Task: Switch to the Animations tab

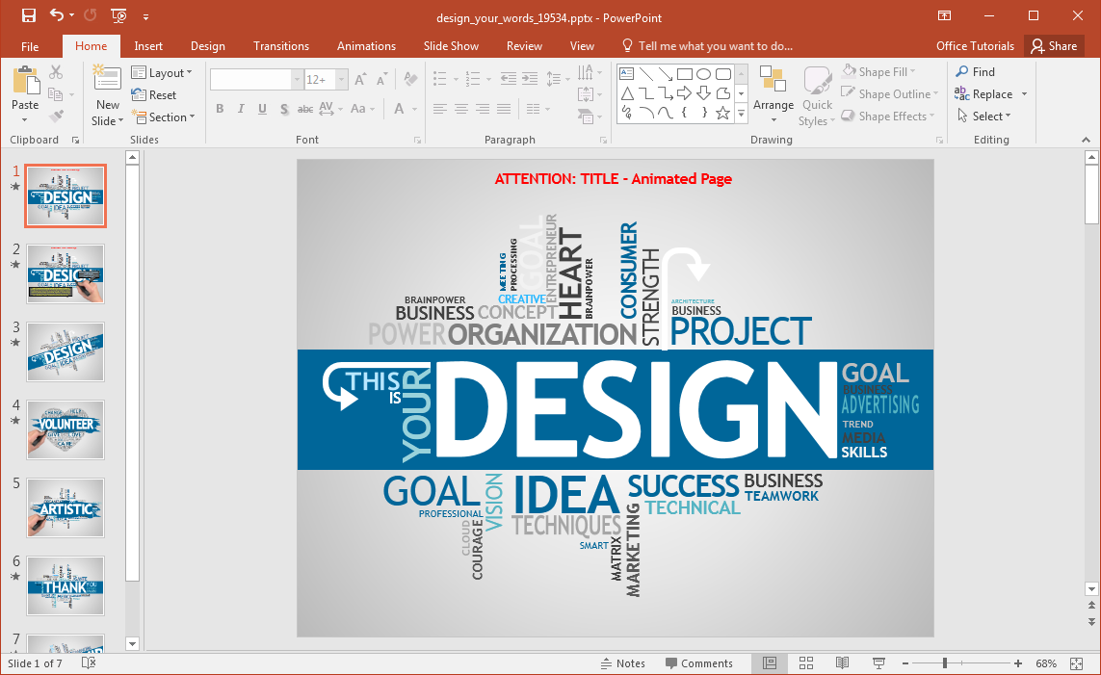Action: (366, 45)
